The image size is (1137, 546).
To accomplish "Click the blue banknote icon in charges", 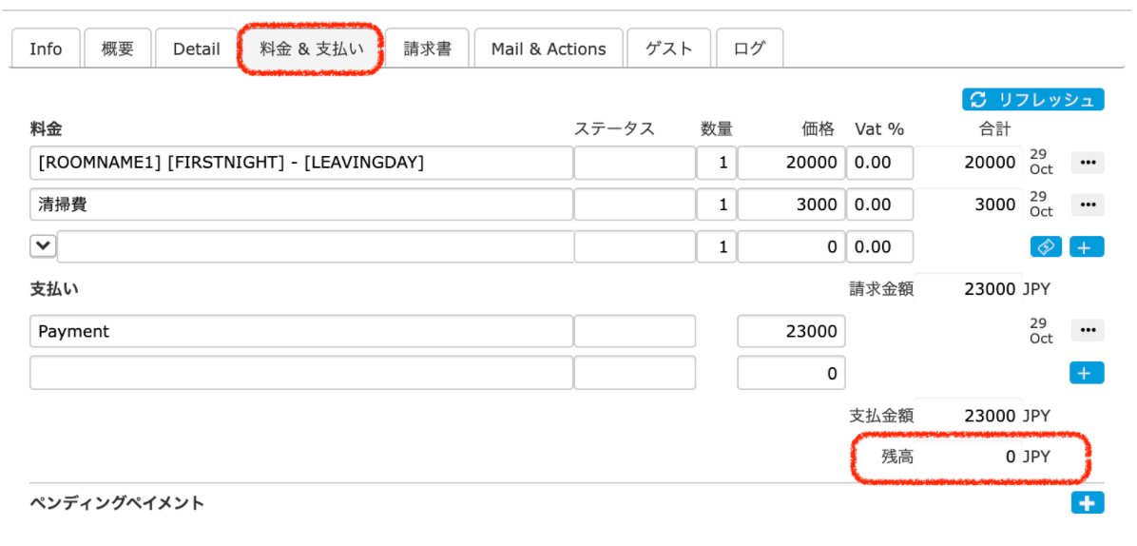I will [1046, 246].
